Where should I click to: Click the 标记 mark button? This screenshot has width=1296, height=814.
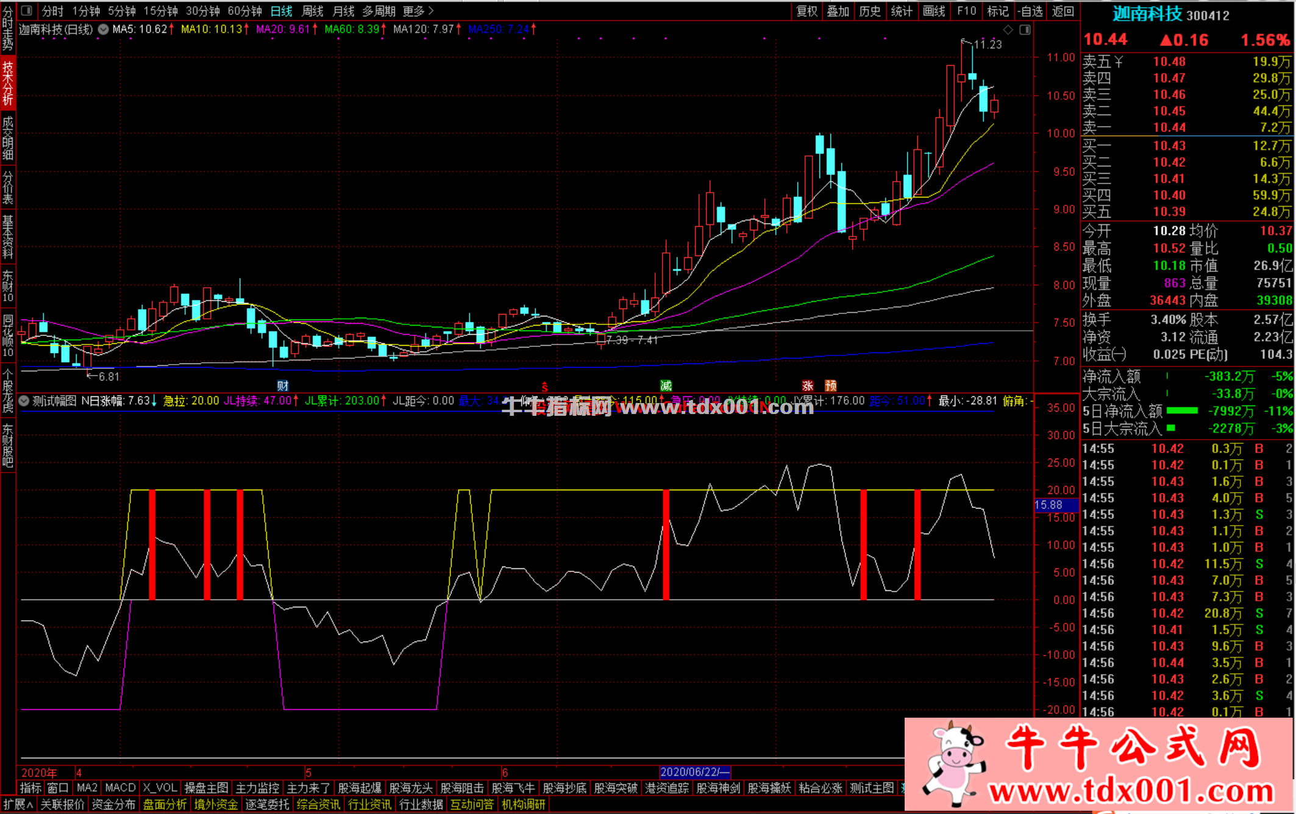pos(998,11)
